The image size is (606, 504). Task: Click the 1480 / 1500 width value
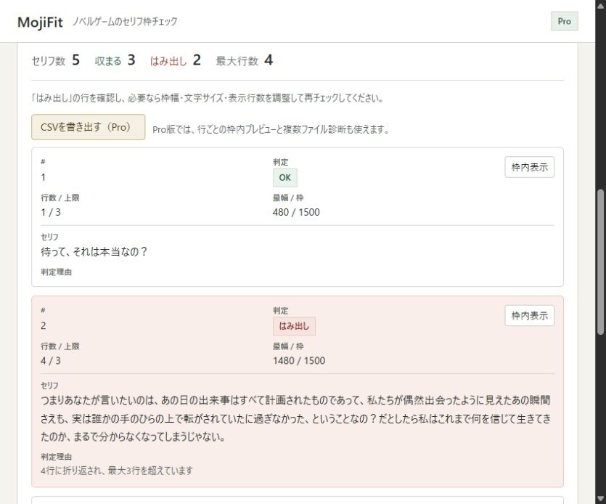point(299,361)
